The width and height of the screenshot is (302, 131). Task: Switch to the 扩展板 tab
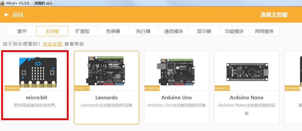(83, 31)
